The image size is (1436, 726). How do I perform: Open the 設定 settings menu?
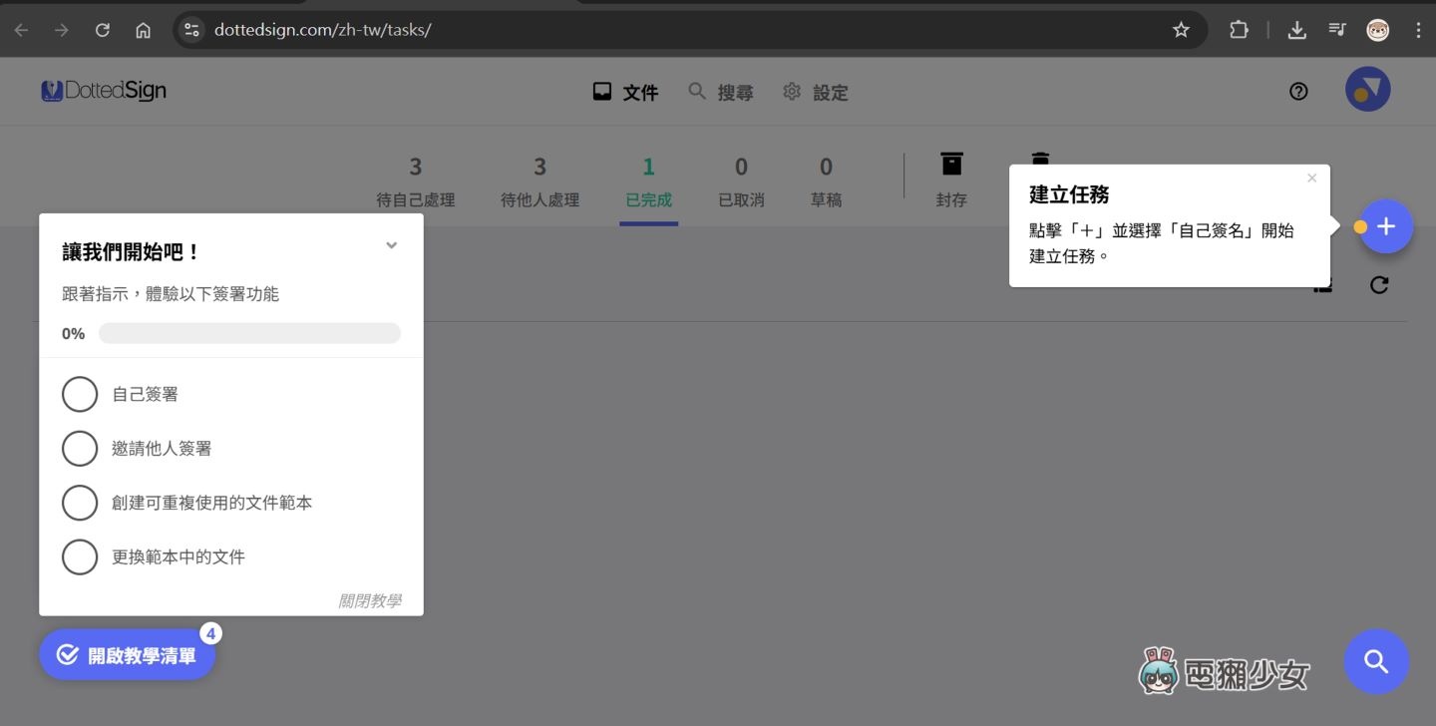click(x=816, y=93)
